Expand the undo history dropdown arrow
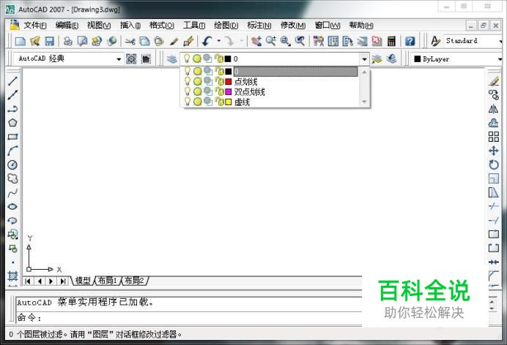The width and height of the screenshot is (507, 345). coord(219,41)
